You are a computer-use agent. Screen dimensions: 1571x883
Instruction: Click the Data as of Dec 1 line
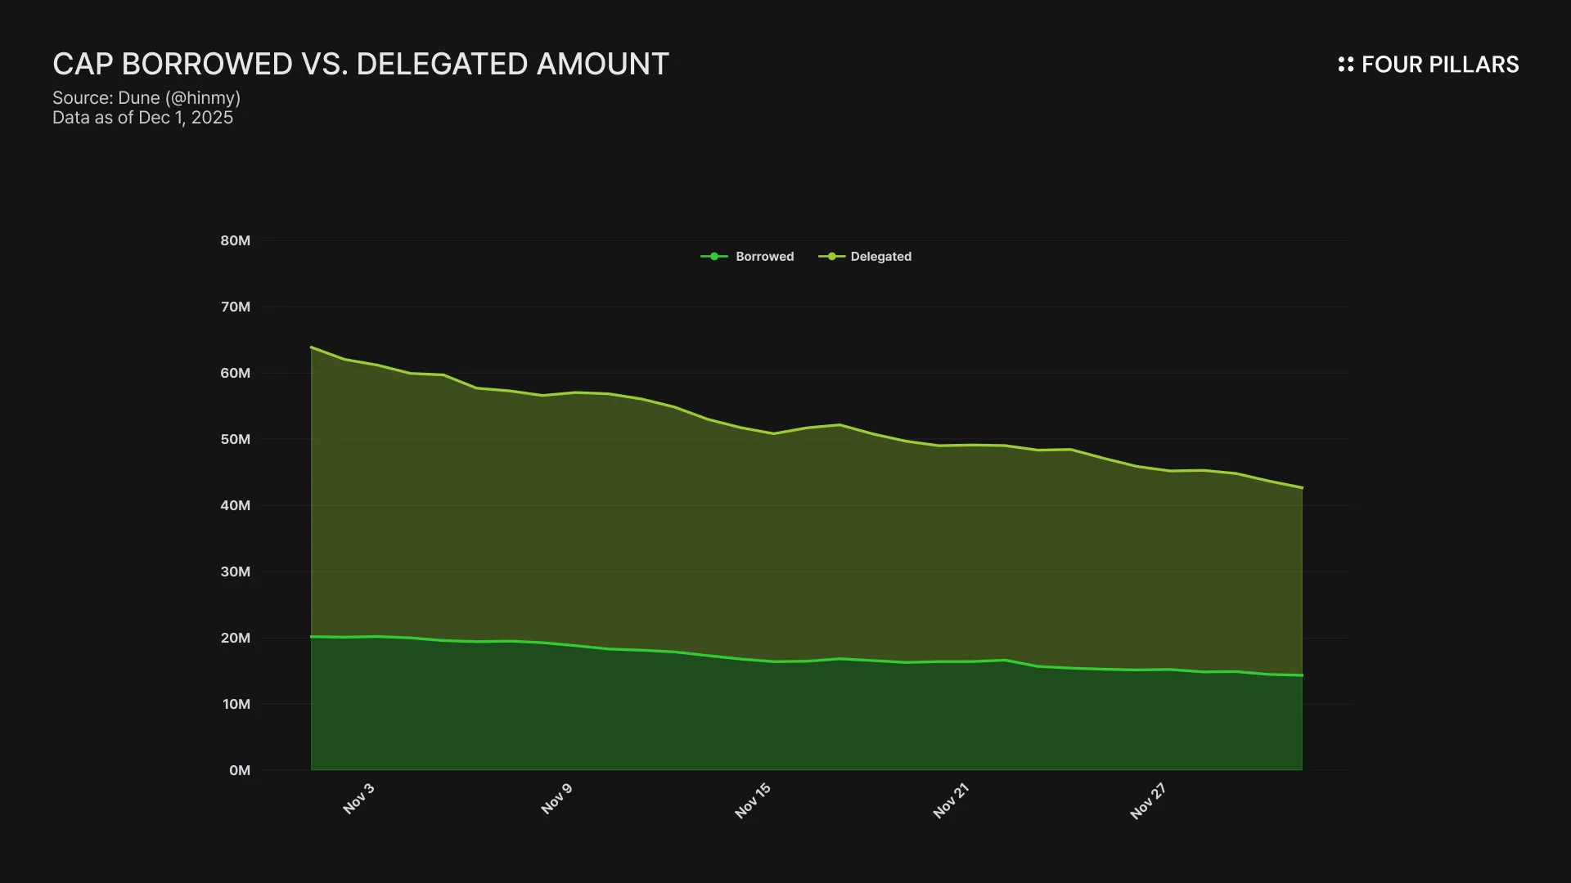click(x=142, y=118)
